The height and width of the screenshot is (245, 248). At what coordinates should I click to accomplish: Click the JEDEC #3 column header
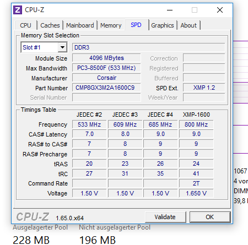pos(125,115)
